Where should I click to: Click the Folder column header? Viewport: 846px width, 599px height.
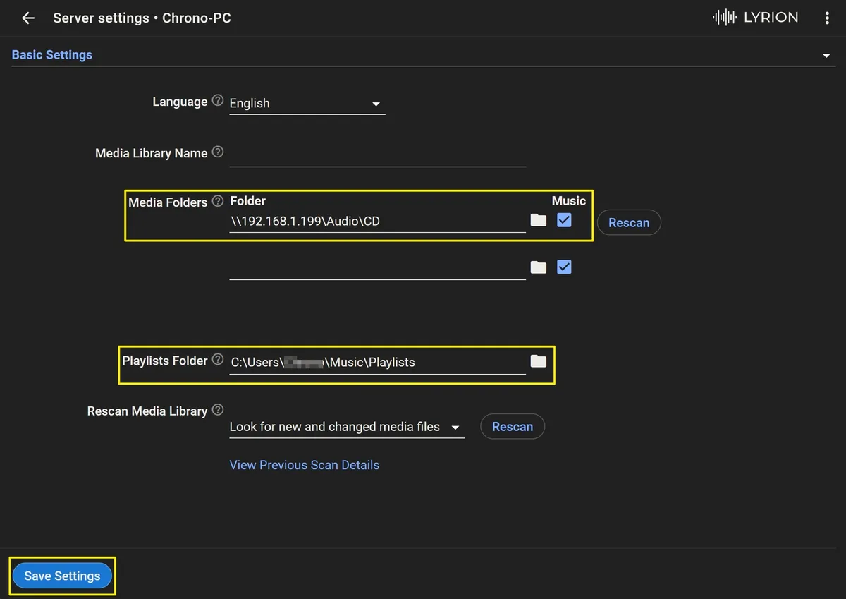(x=248, y=201)
